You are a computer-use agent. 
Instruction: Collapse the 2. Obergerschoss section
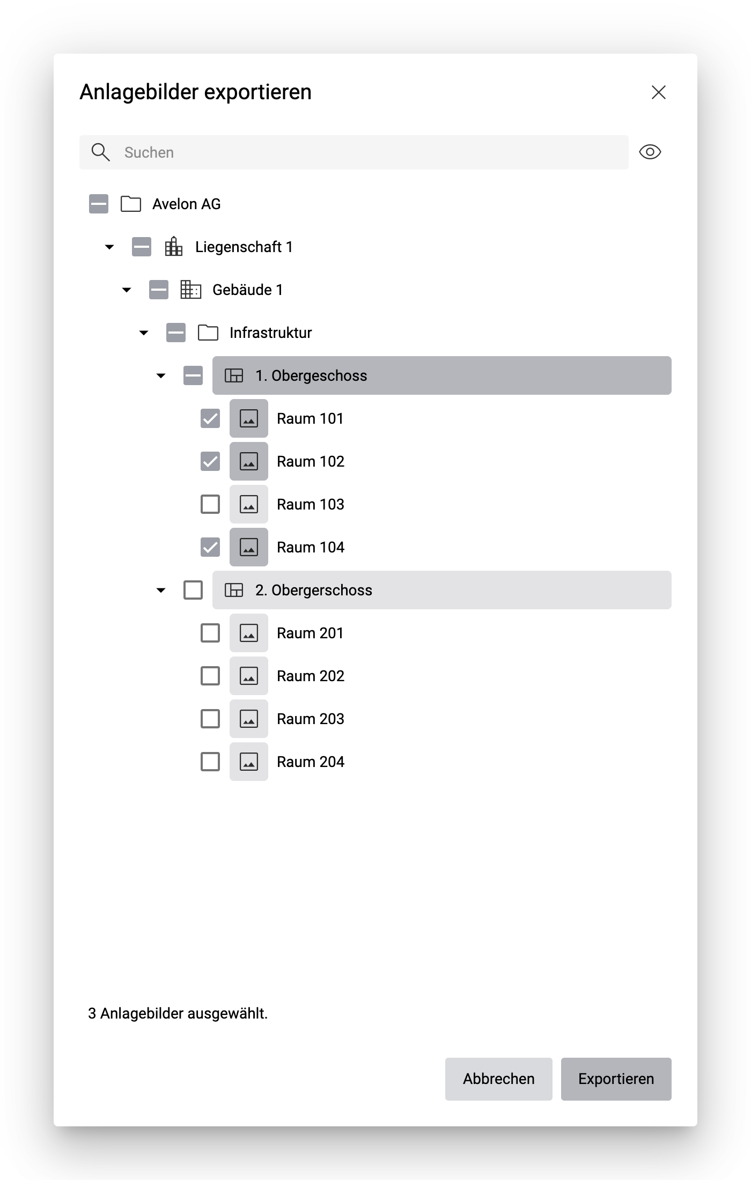tap(161, 590)
